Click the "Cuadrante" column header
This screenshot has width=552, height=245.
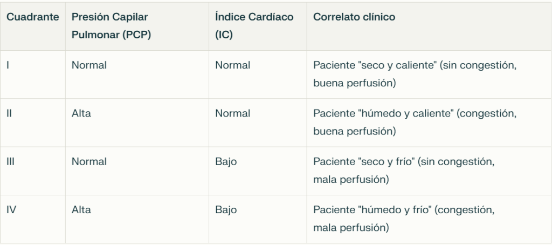pos(32,17)
